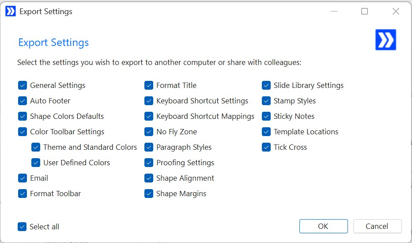The height and width of the screenshot is (243, 412).
Task: Uncheck the Tick Cross option
Action: pos(266,147)
